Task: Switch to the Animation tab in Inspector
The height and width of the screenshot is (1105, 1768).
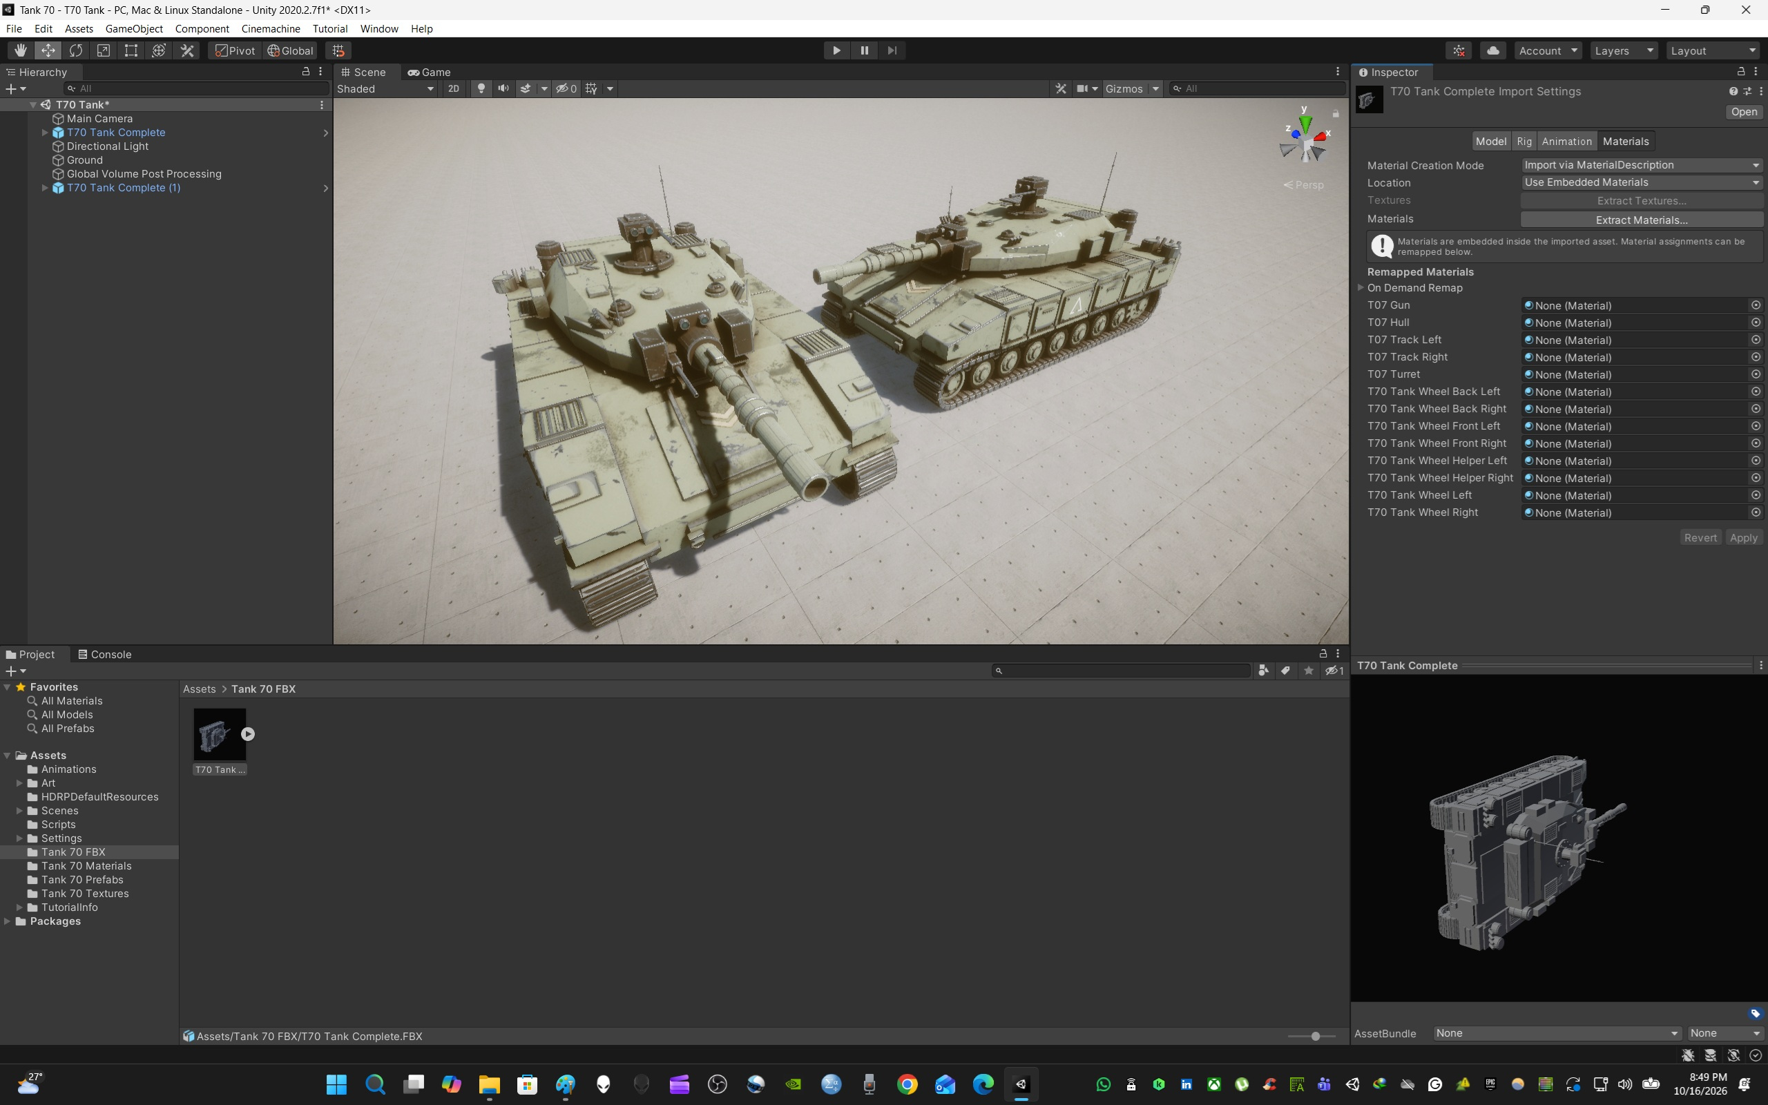Action: click(x=1566, y=141)
